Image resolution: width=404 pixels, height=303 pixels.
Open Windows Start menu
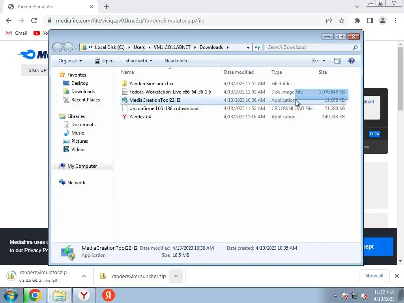pyautogui.click(x=10, y=296)
